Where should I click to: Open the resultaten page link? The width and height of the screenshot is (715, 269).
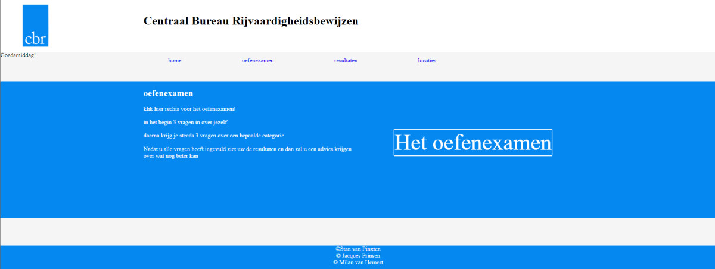click(346, 61)
